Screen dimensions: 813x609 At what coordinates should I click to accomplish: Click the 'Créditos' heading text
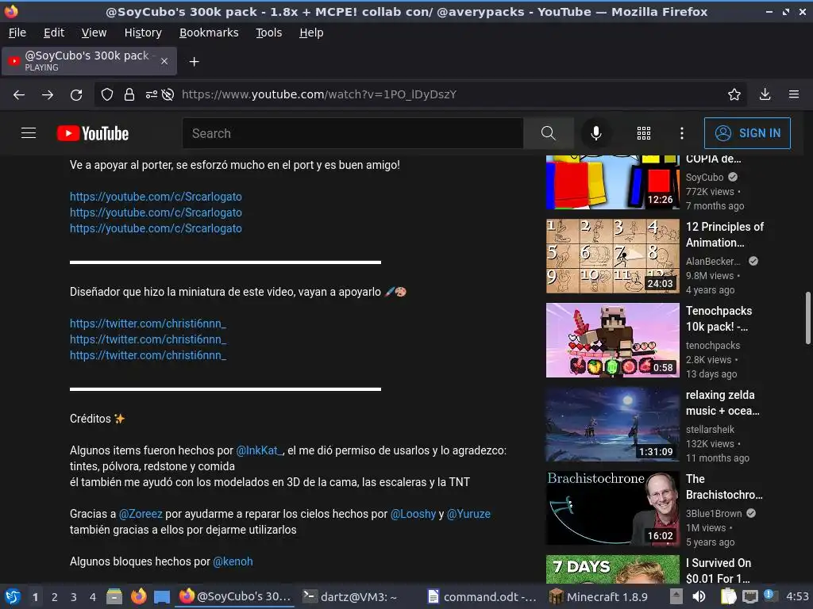[91, 419]
